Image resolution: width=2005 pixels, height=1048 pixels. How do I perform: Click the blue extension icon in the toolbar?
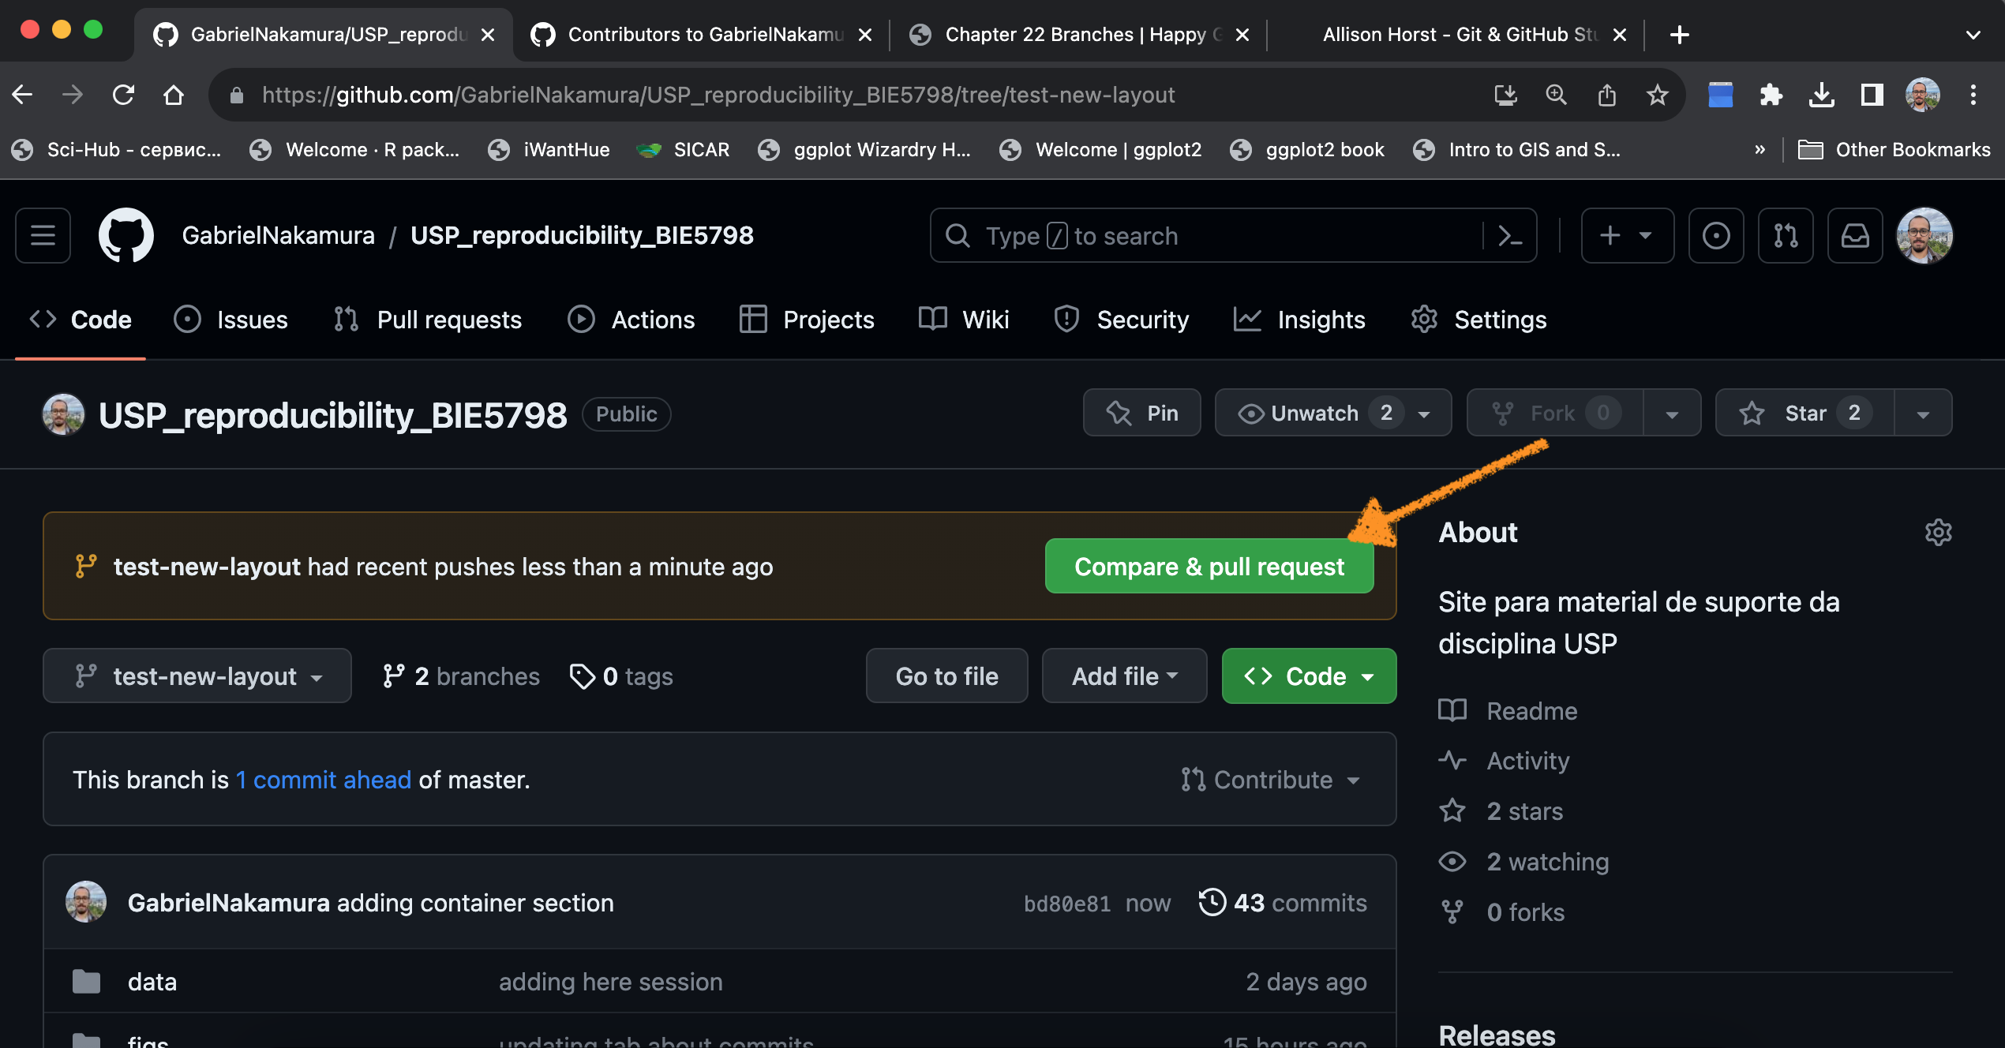click(1720, 95)
